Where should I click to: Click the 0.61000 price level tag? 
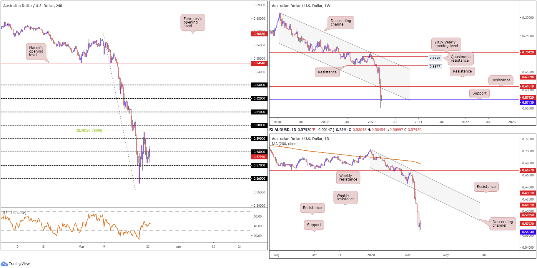point(259,112)
